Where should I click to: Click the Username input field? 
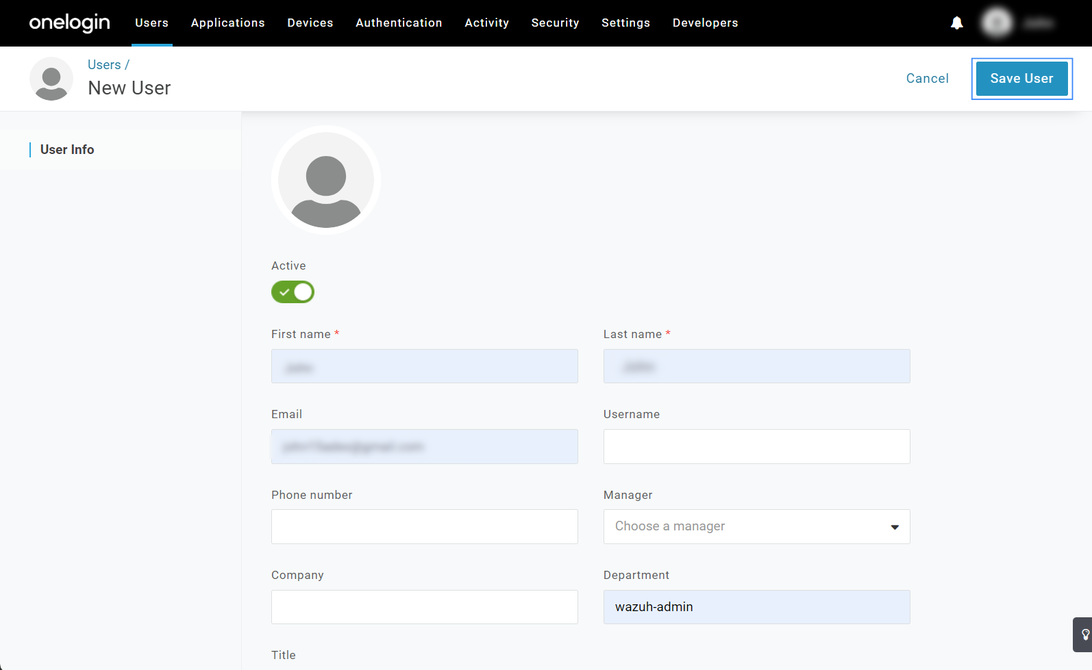coord(756,446)
